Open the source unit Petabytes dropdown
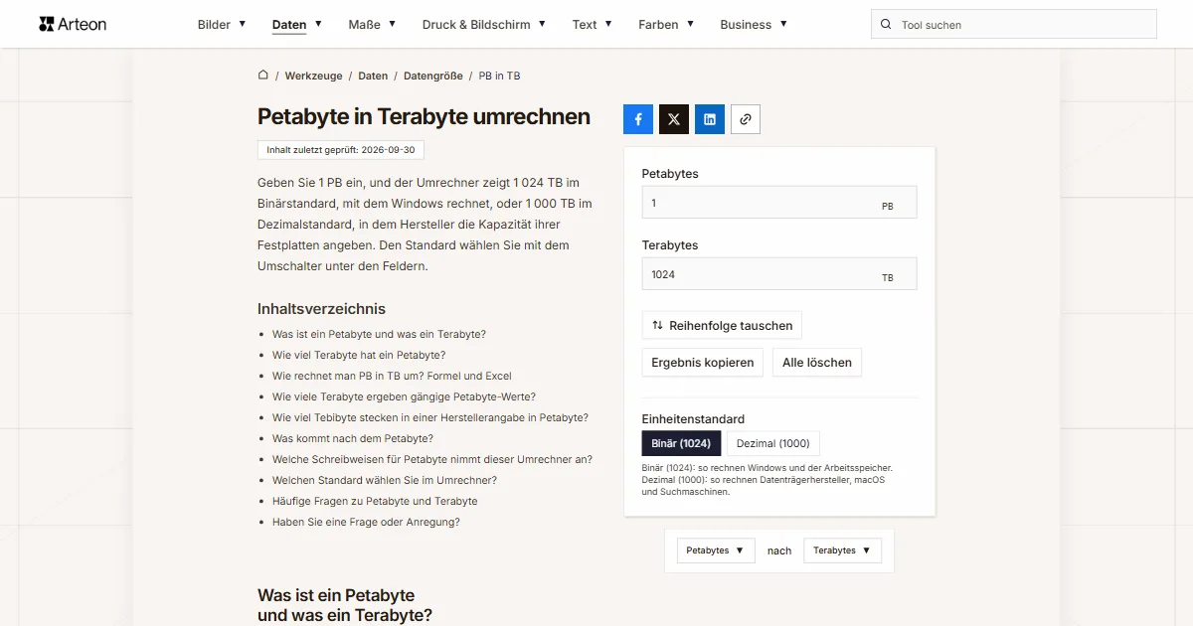The width and height of the screenshot is (1193, 626). (x=716, y=550)
